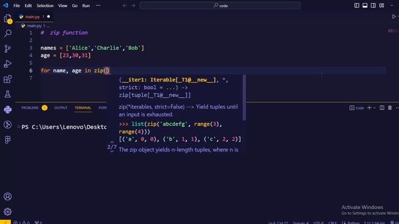Screen dimensions: 399x224
Task: Open the Python extension view
Action: tap(7, 110)
